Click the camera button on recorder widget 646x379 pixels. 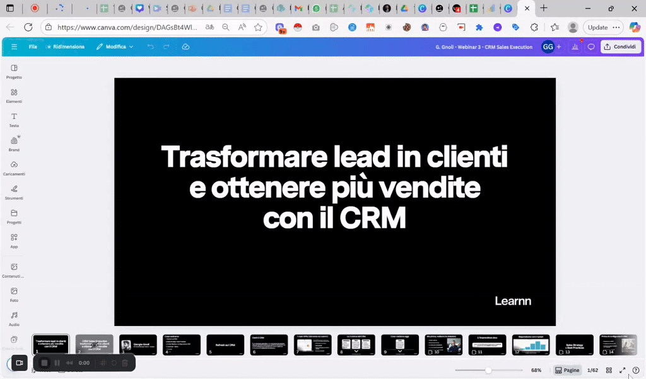(x=19, y=363)
